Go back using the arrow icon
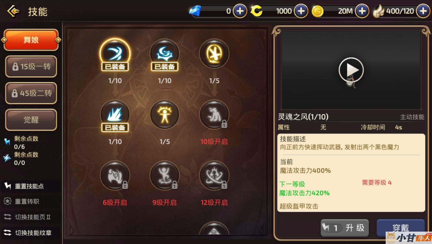Screen dimensions: 432x244 13,11
